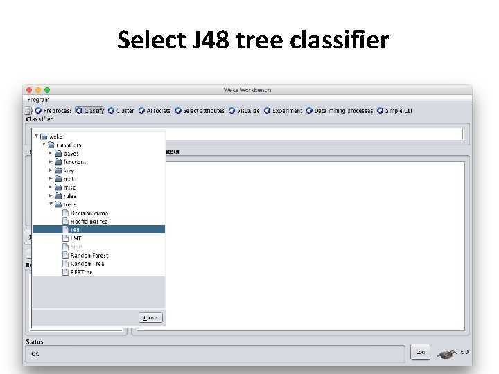Click the weka folder icon
499x374 pixels.
coord(44,136)
